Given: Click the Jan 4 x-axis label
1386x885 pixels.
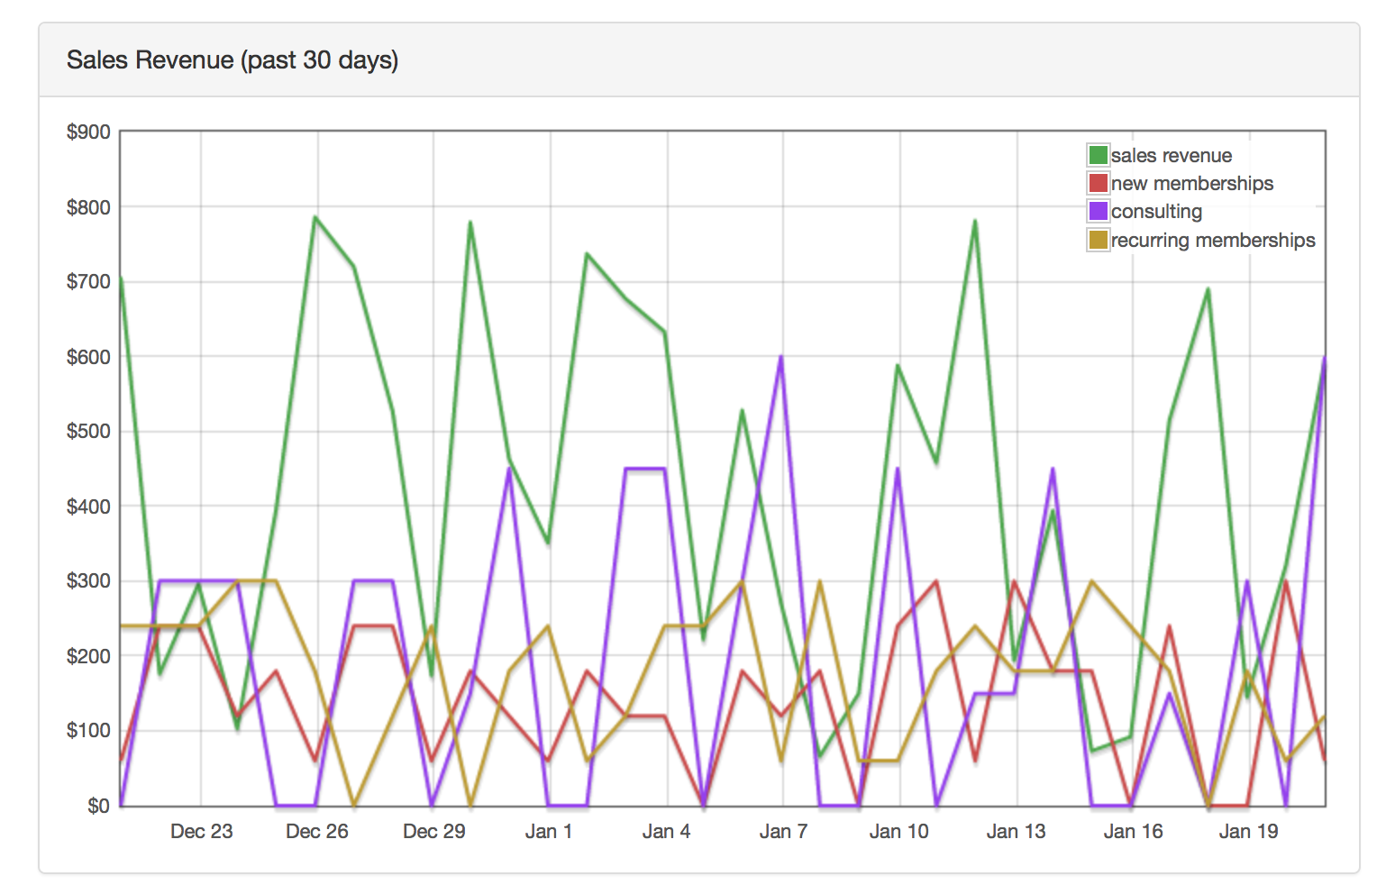Looking at the screenshot, I should click(666, 831).
